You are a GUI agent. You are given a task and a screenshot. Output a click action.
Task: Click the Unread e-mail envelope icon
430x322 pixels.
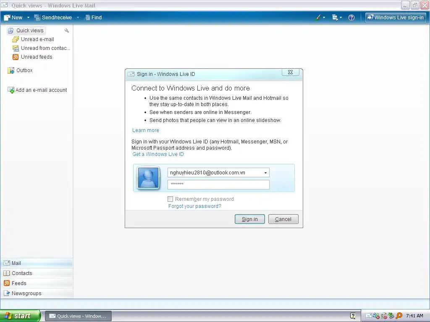[x=16, y=39]
